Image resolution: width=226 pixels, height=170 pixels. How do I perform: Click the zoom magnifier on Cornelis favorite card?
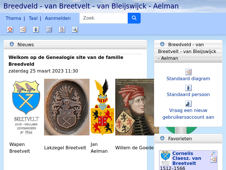pos(213,153)
